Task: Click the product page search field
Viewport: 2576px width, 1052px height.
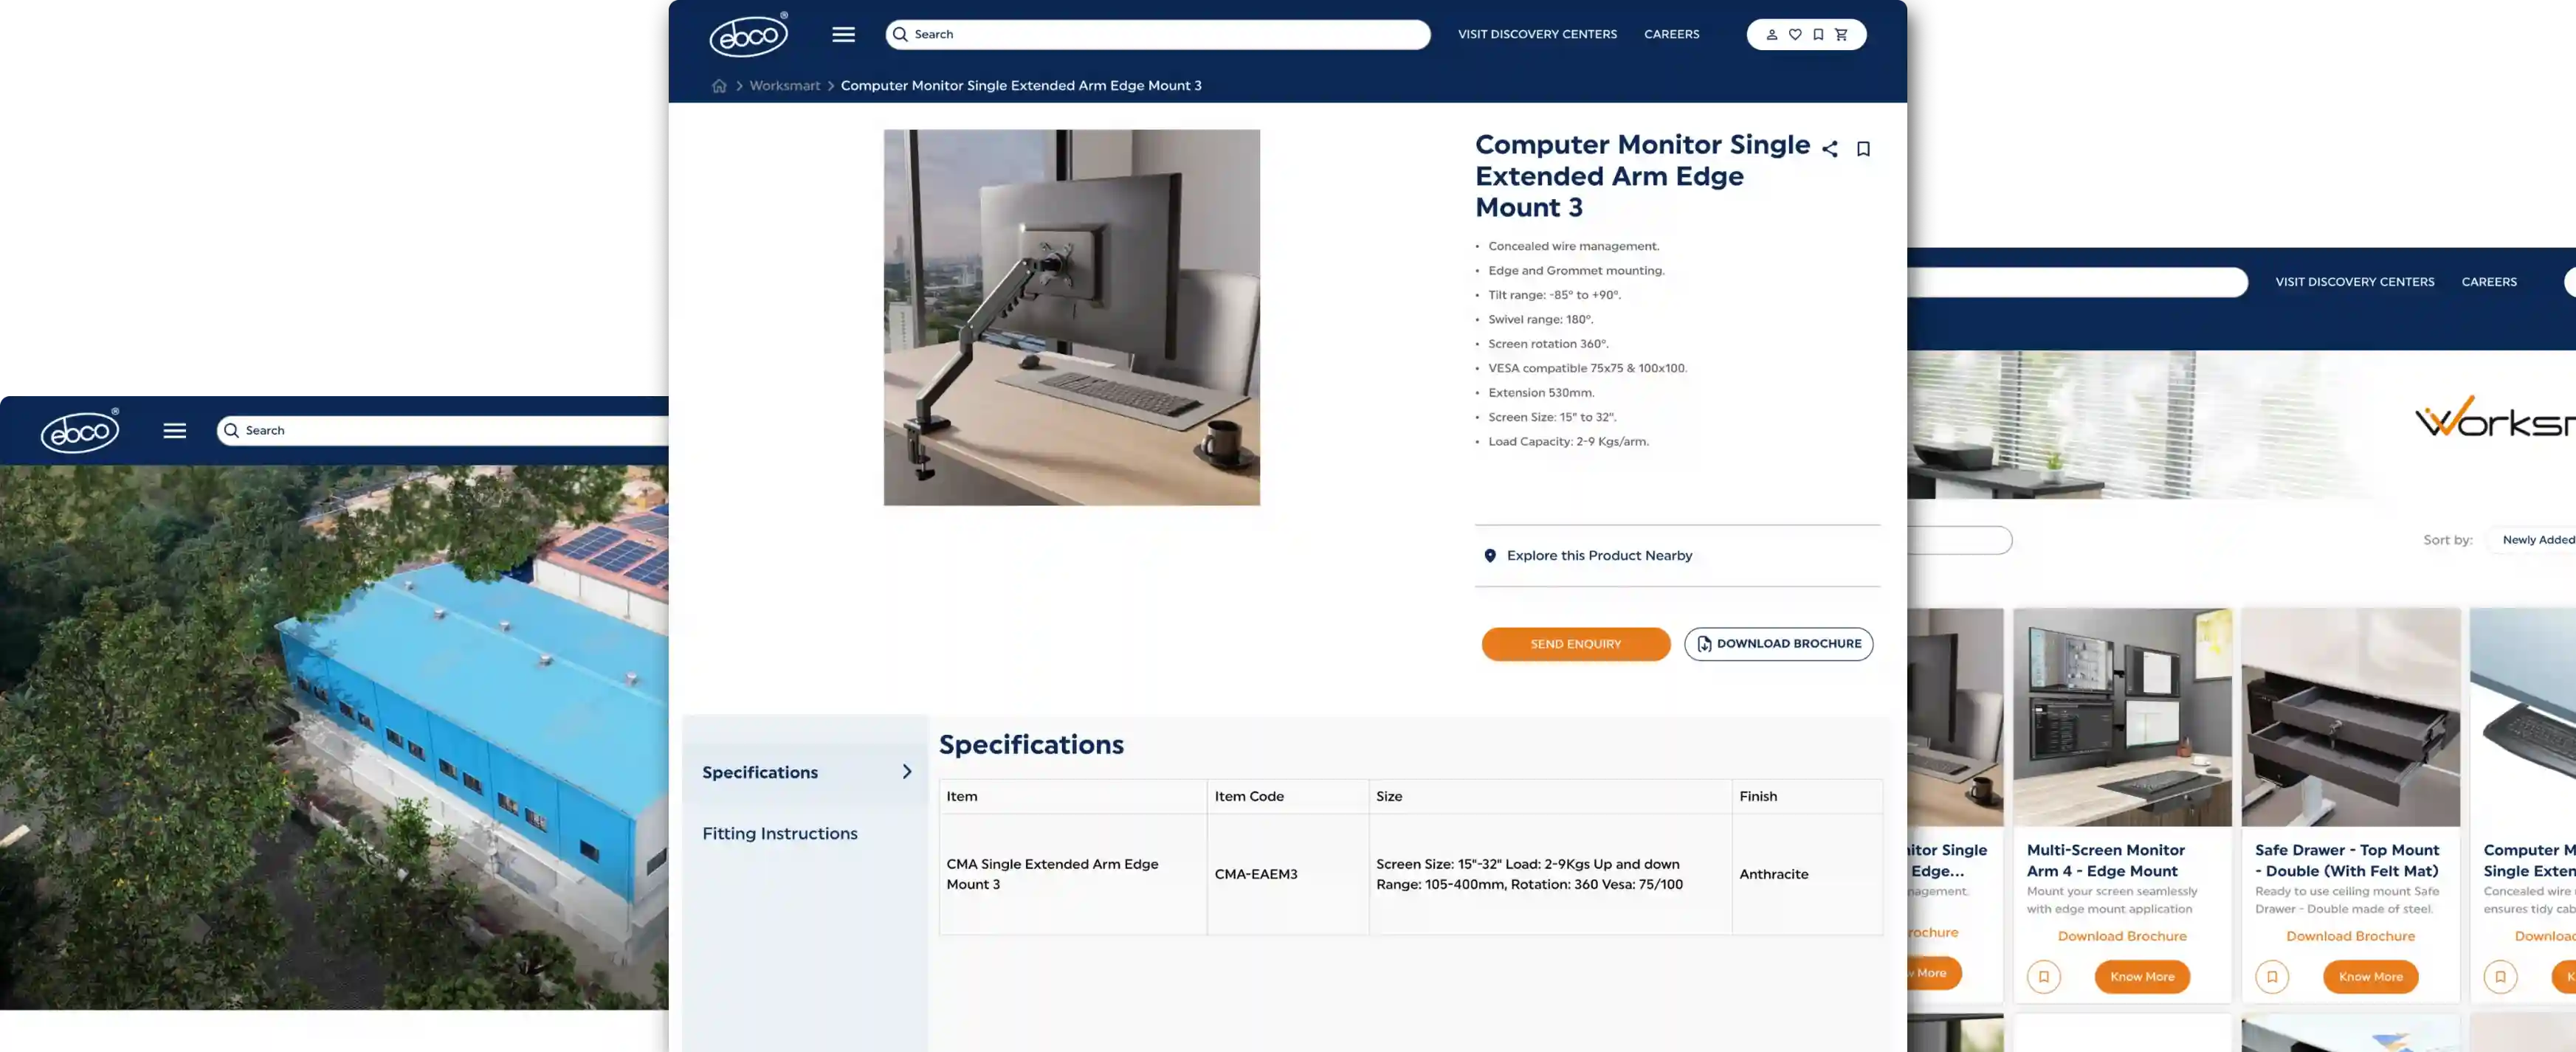Action: [x=1160, y=34]
